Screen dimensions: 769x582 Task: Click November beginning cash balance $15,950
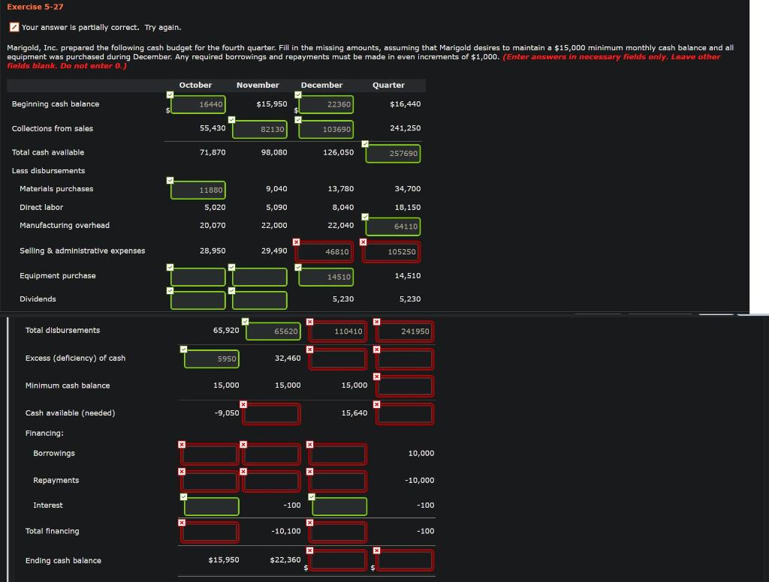click(272, 103)
